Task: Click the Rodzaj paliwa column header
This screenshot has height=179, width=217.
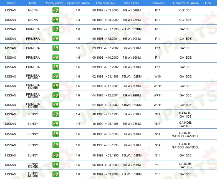Action: (54, 3)
